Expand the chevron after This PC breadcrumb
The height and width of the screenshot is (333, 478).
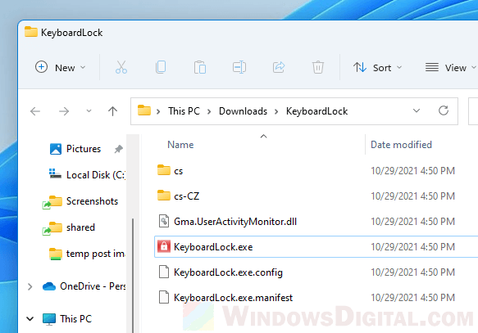(x=209, y=111)
